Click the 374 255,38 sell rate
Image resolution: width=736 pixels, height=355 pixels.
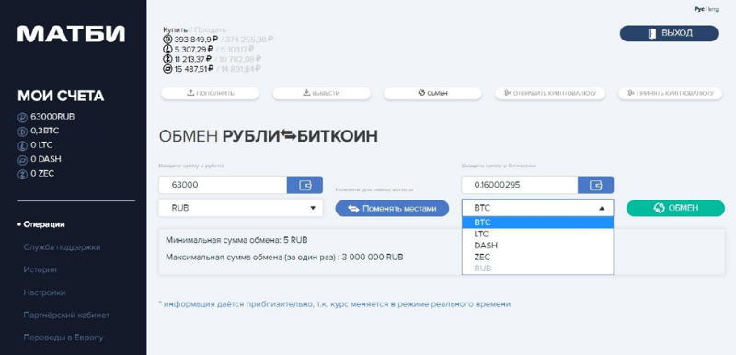point(249,40)
